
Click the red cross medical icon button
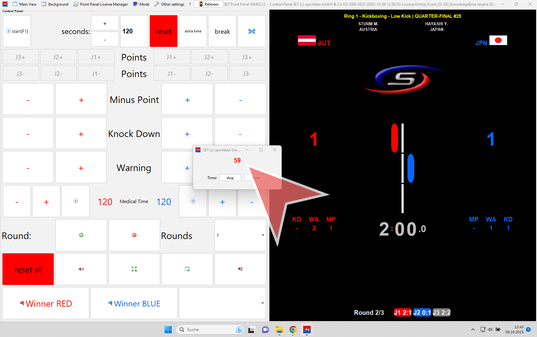coord(240,269)
